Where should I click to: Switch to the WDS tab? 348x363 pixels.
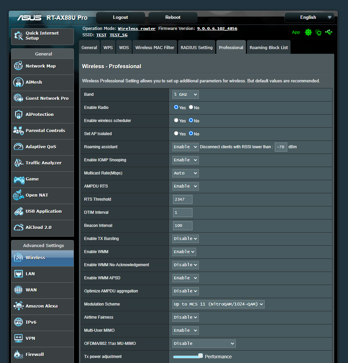pos(124,47)
